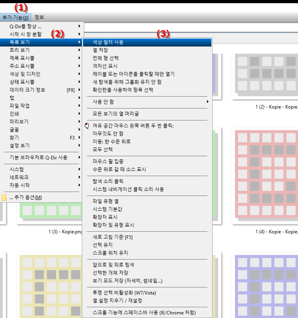
Task: Click the file name 1 (3) - Kopie.png
Action: coord(65,232)
